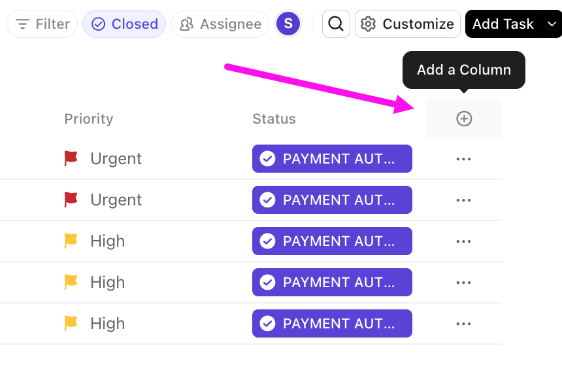Open the Customize settings button
The image size is (562, 365).
pos(408,24)
